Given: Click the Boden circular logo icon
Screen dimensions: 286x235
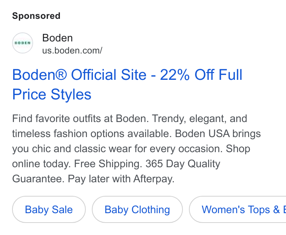Looking at the screenshot, I should 23,43.
